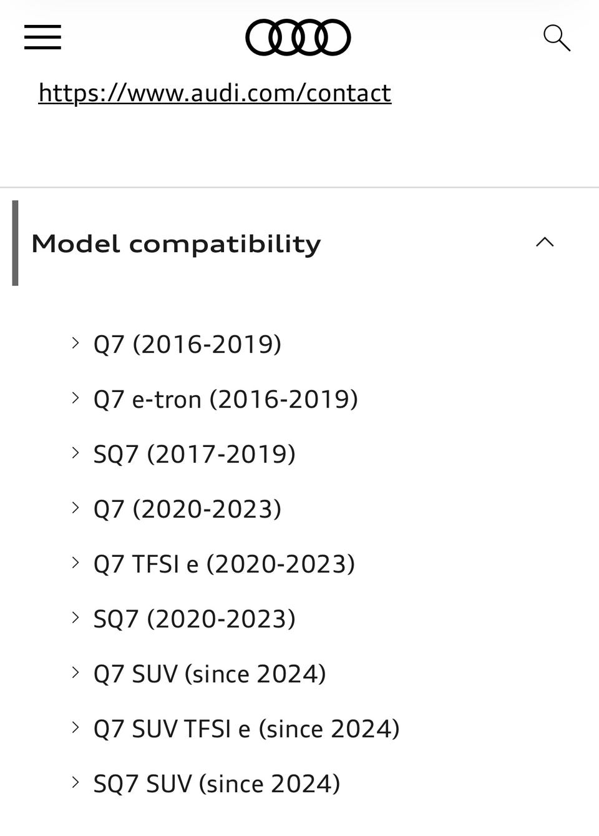This screenshot has height=836, width=599.
Task: Click chevron arrow beside SQ7 SUV (since 2024)
Action: click(x=75, y=782)
